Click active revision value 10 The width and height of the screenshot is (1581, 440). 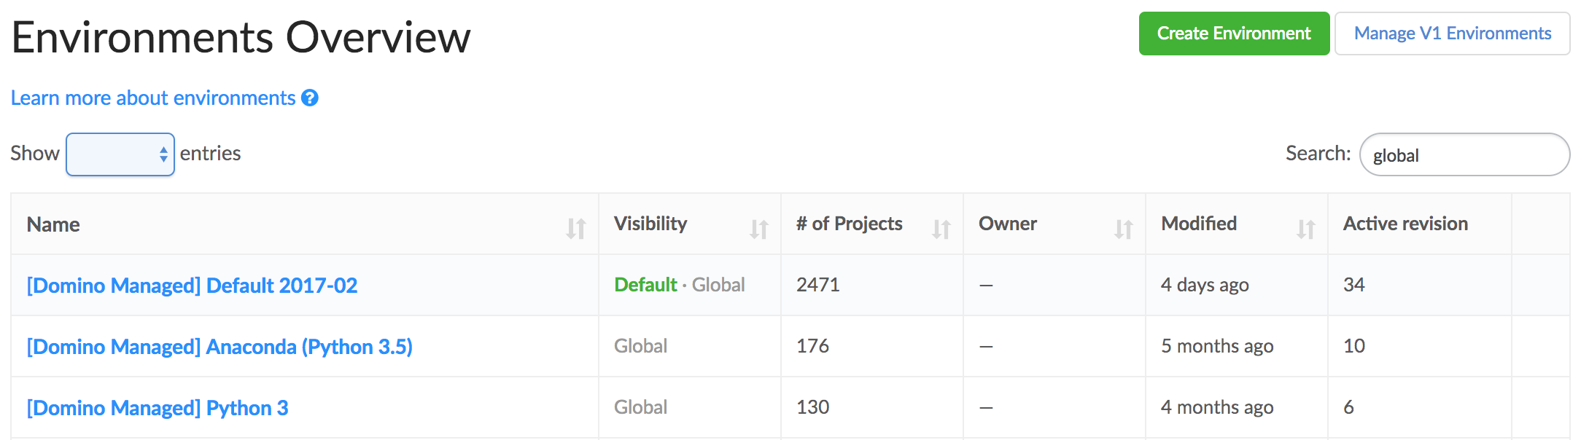click(1354, 346)
